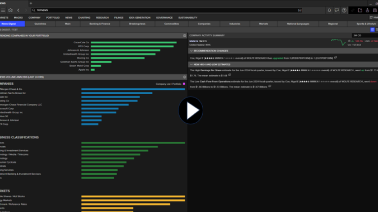Open the notifications bell icon
The width and height of the screenshot is (378, 212).
(x=329, y=10)
